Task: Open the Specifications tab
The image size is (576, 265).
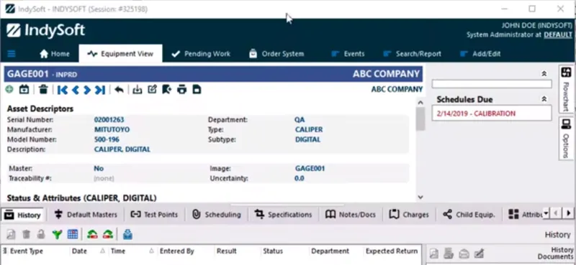Action: [x=283, y=215]
